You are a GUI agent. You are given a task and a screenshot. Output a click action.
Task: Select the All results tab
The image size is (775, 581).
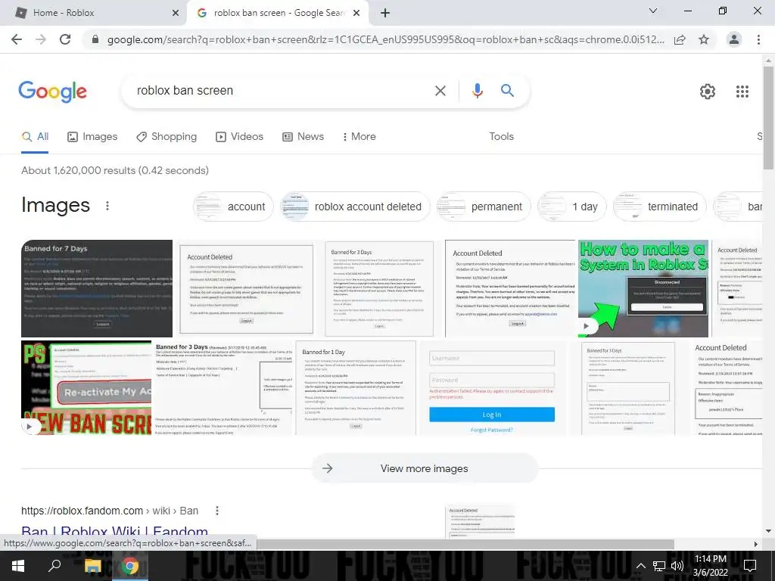(x=35, y=137)
